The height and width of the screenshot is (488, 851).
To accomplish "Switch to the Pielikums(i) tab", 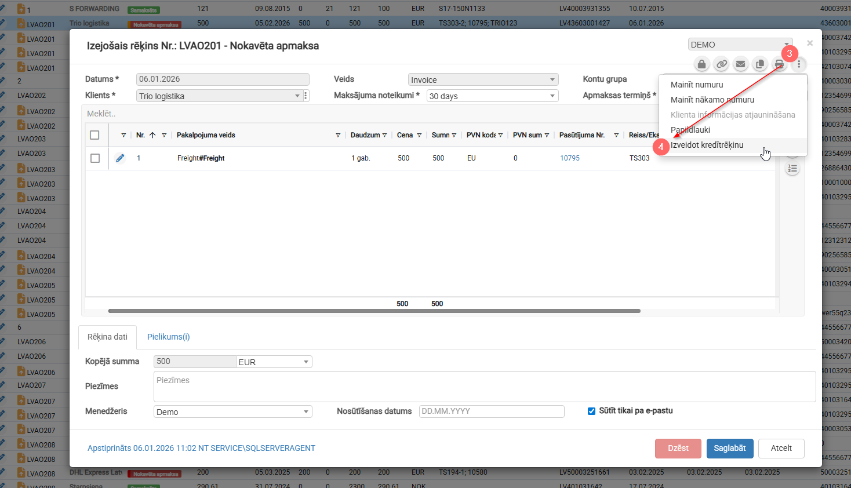I will click(x=168, y=337).
